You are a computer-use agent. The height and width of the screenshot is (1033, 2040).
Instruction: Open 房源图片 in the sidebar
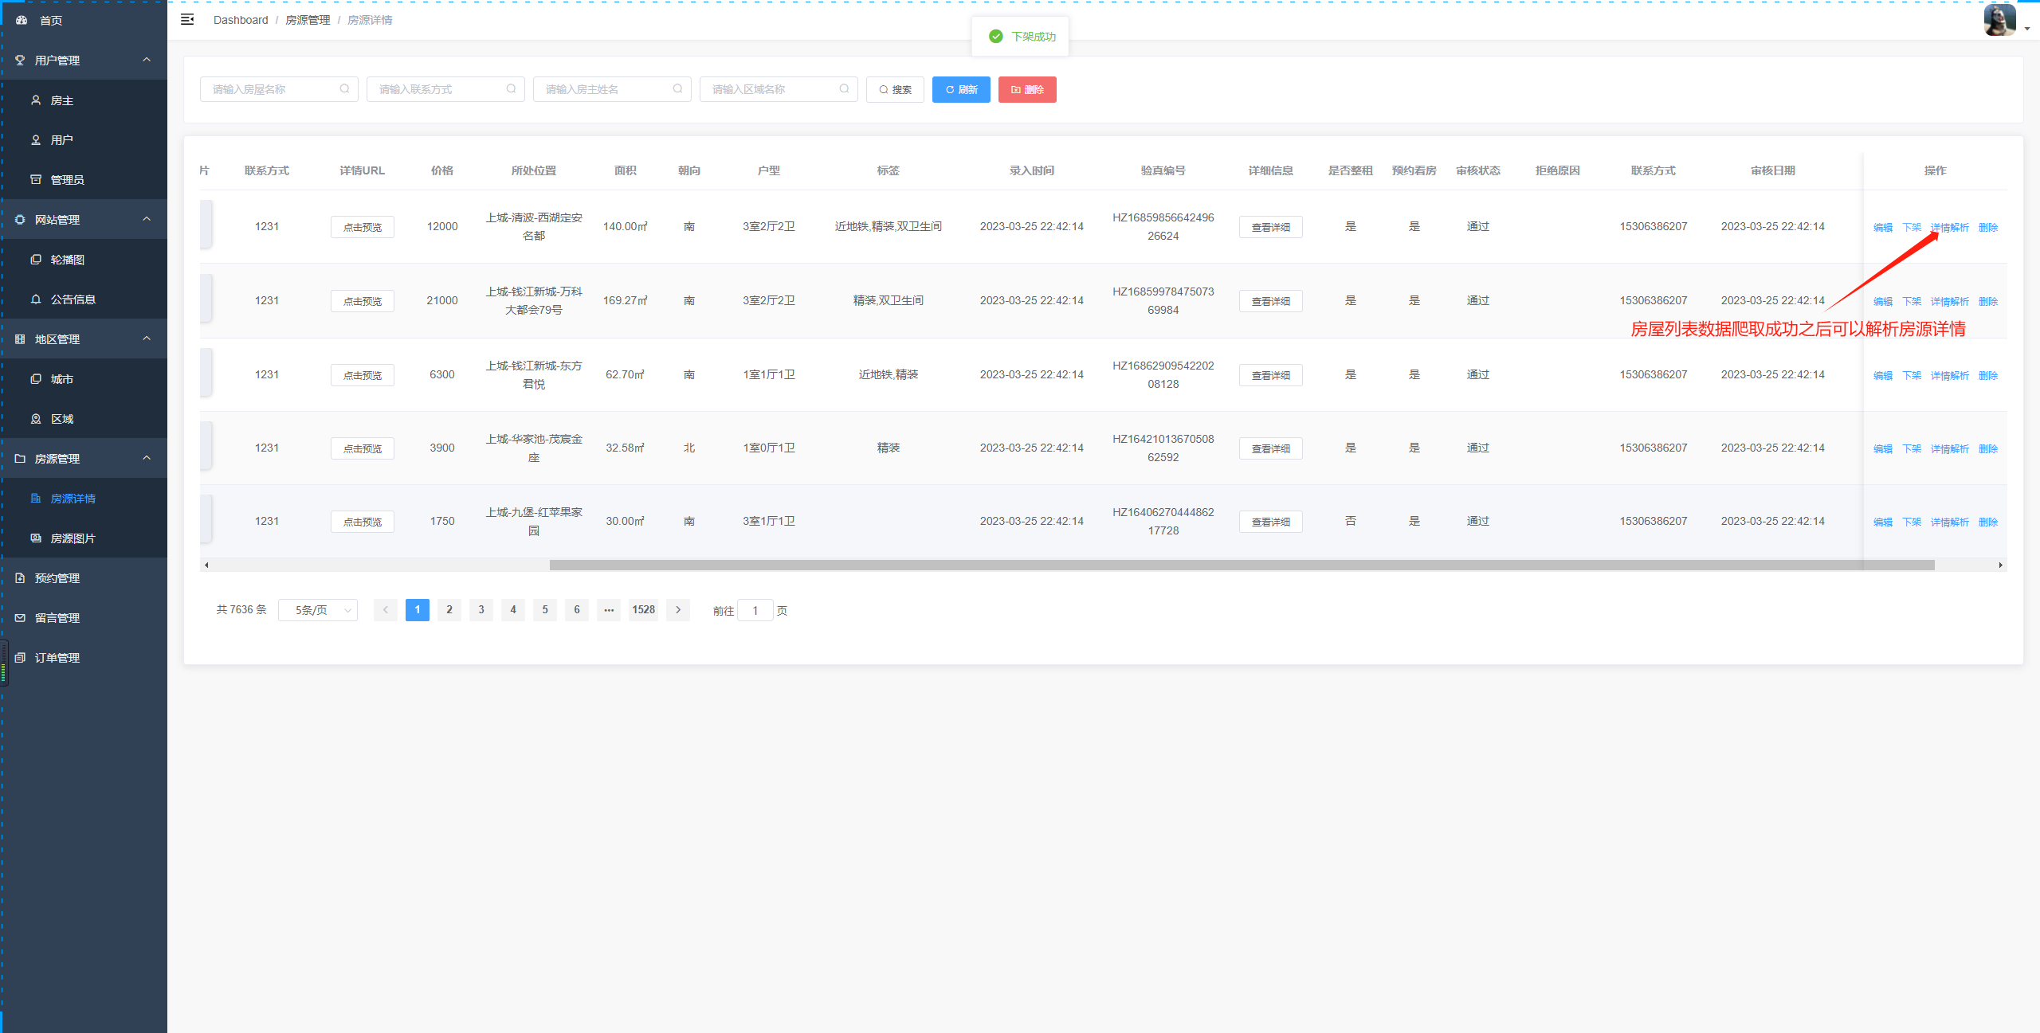click(x=72, y=538)
